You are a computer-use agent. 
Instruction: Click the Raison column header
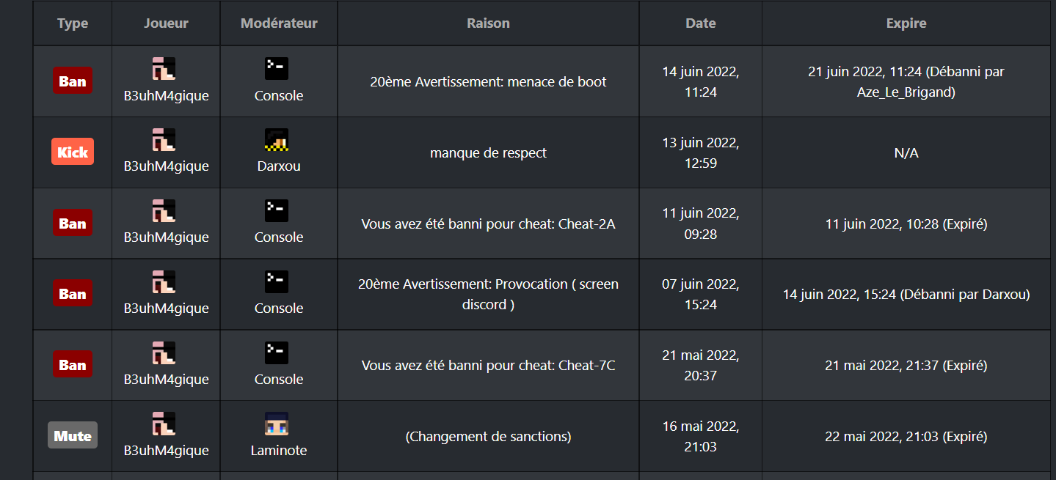[489, 23]
